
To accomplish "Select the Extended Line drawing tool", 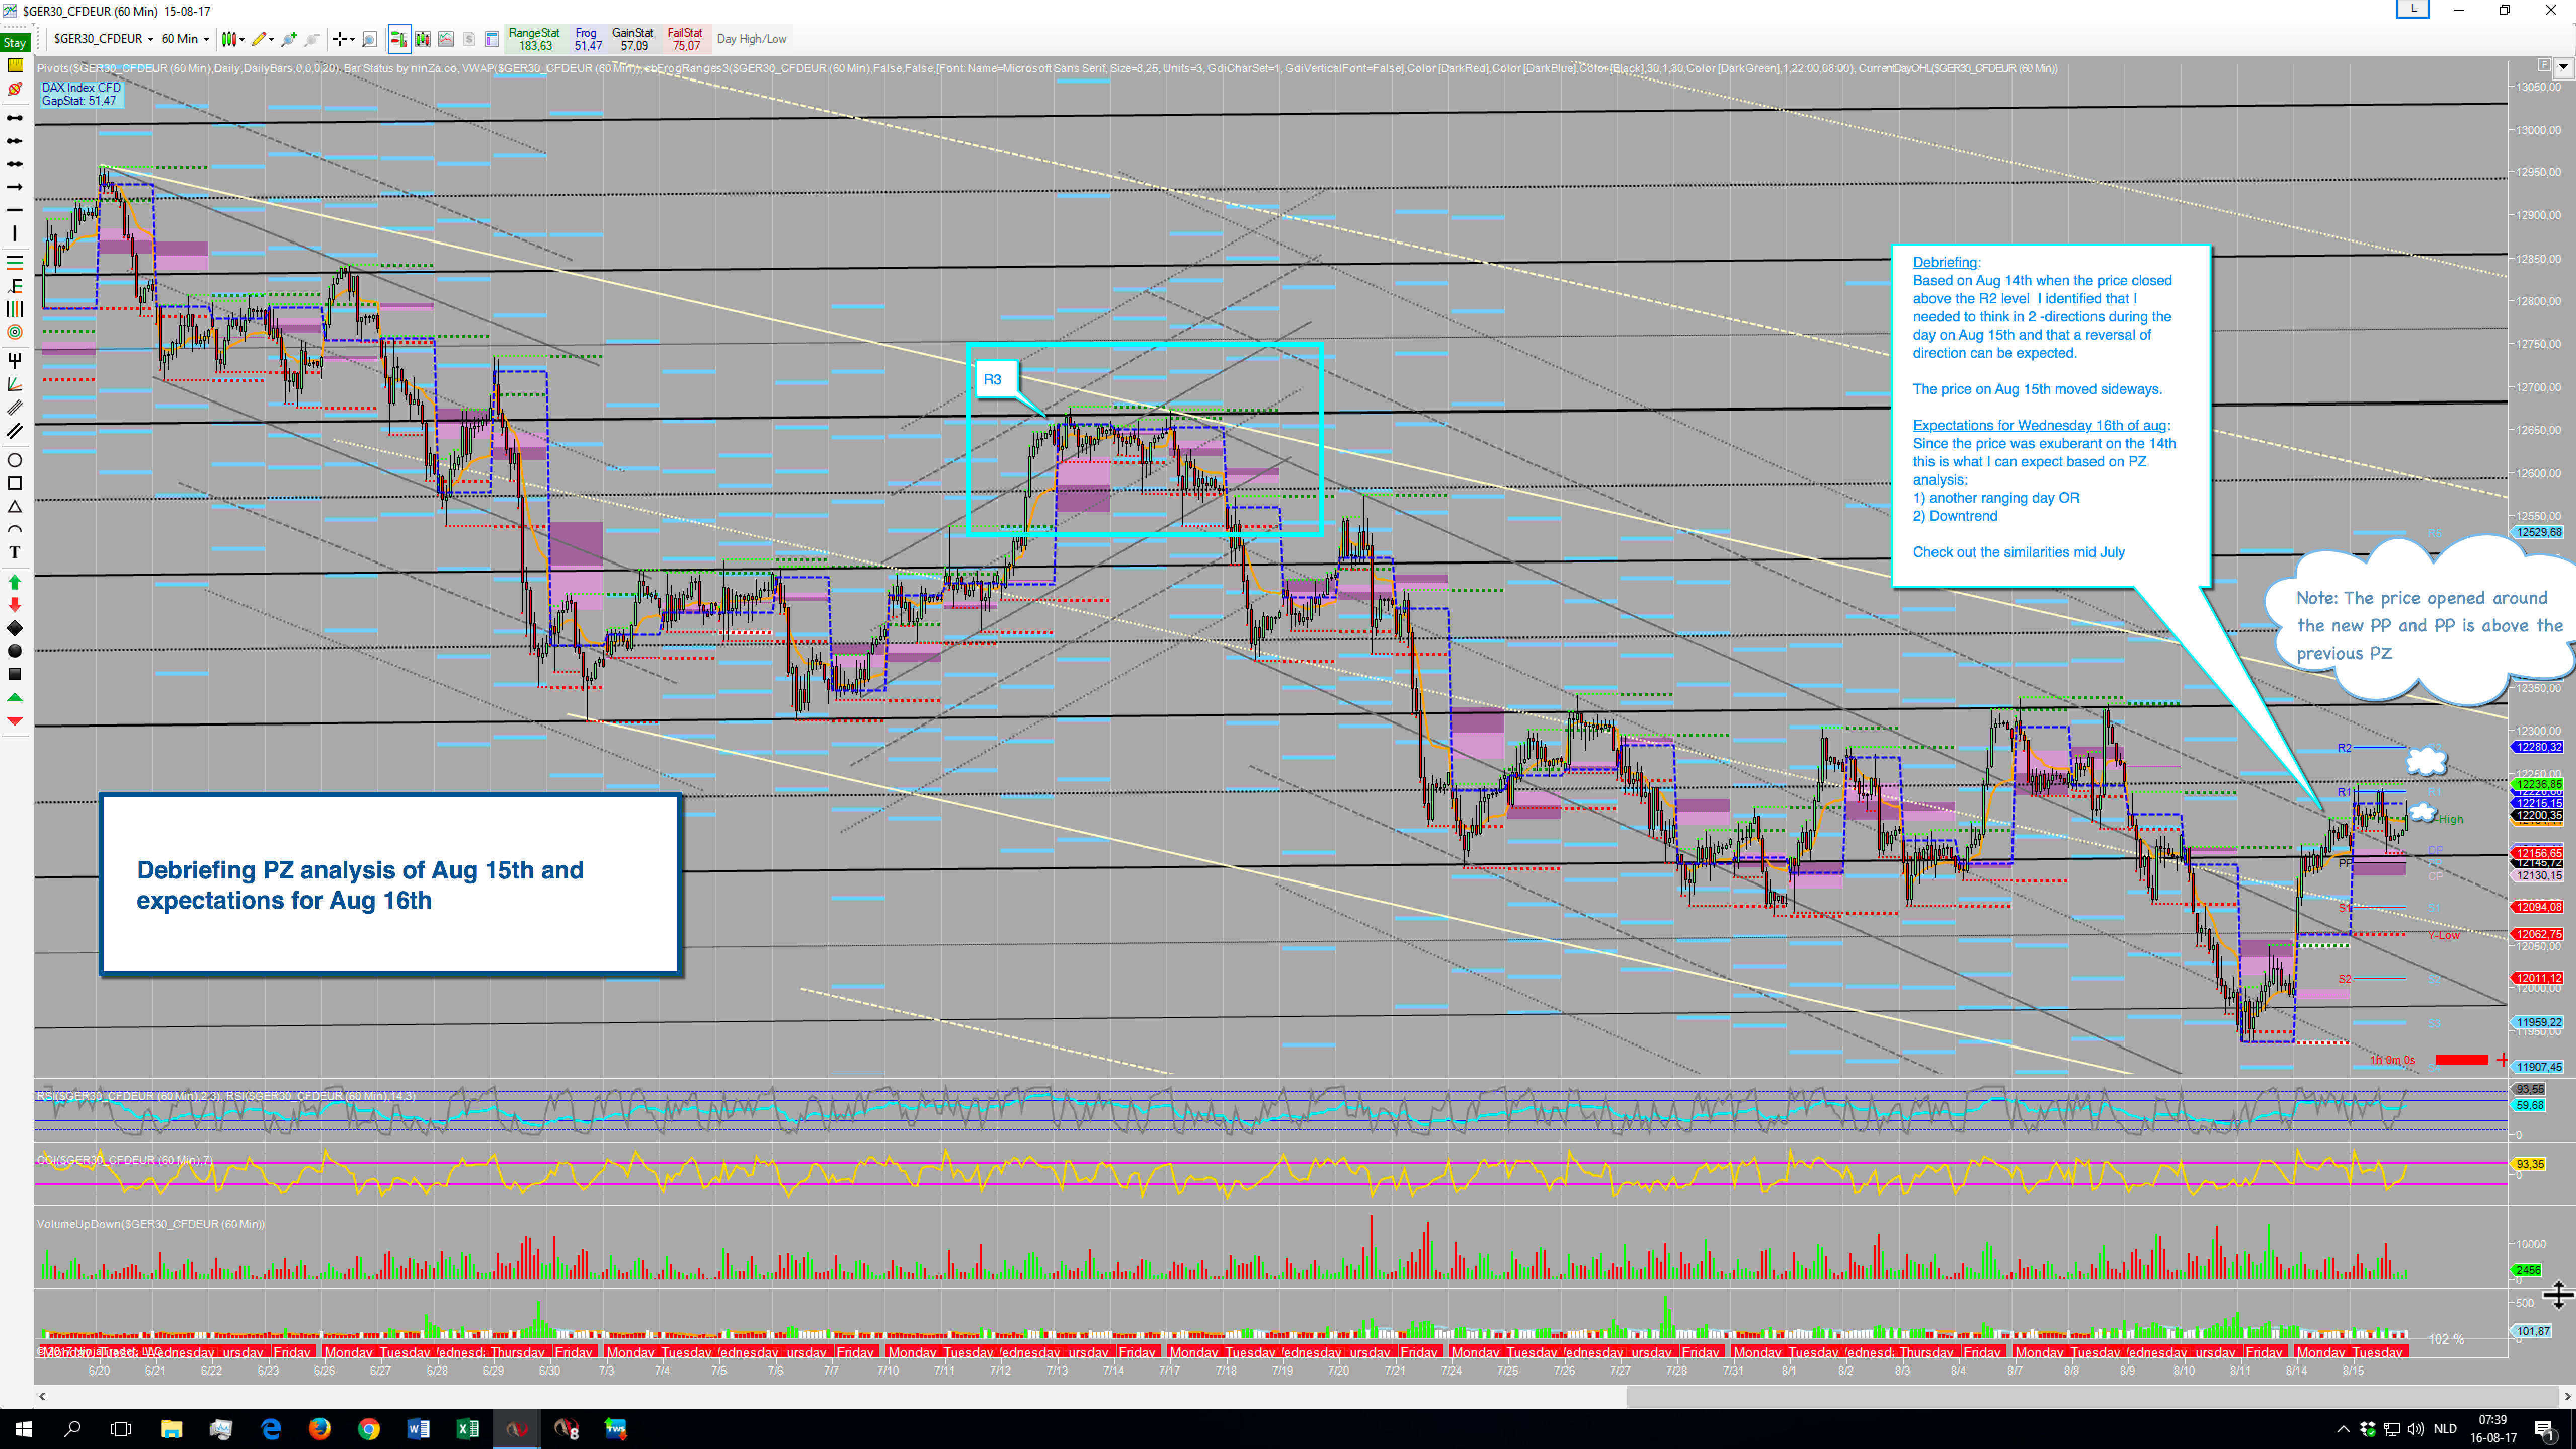I will tap(15, 164).
